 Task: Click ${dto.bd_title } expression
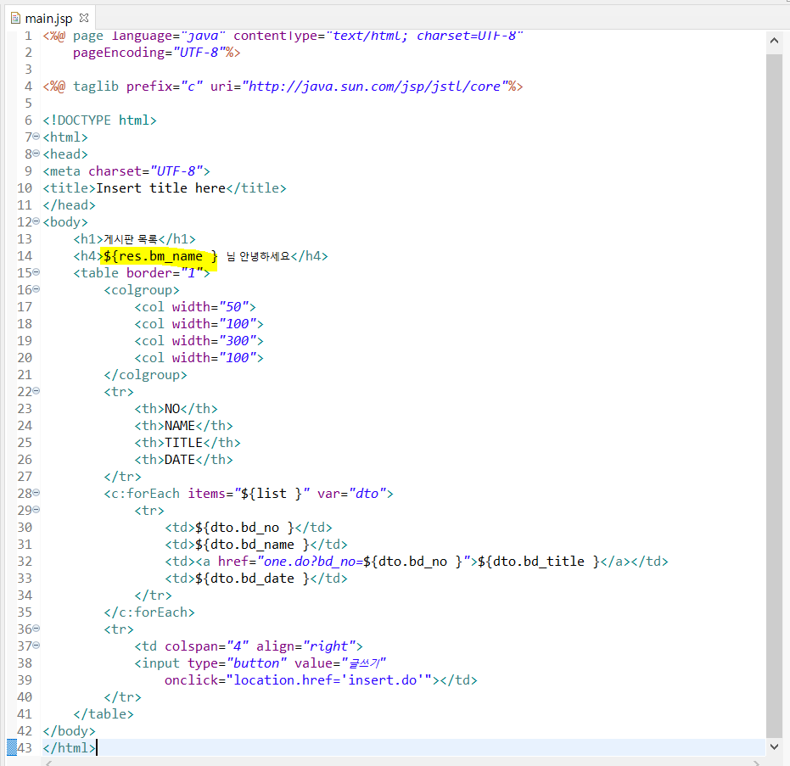(539, 562)
